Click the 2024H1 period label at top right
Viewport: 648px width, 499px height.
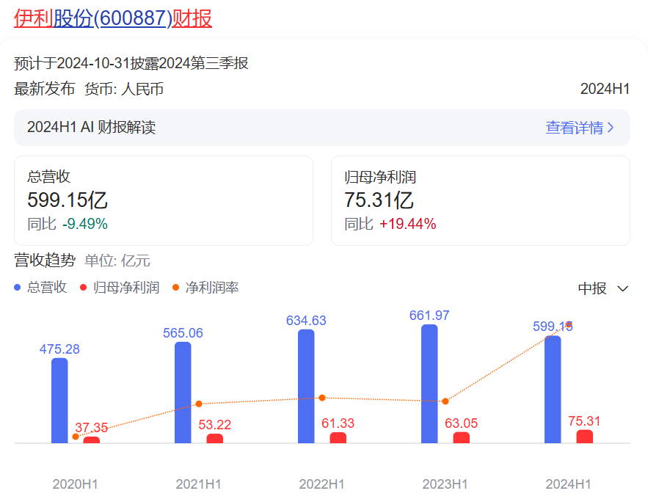[605, 90]
